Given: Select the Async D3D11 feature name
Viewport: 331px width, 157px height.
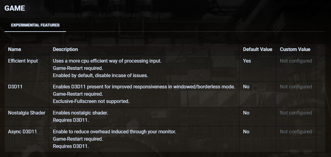Looking at the screenshot, I should (x=22, y=132).
